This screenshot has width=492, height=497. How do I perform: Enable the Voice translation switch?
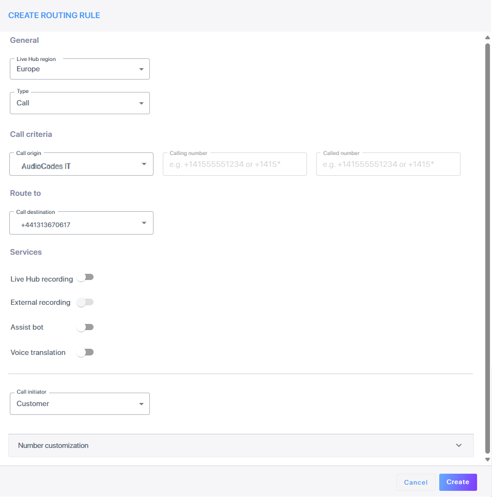pos(85,352)
